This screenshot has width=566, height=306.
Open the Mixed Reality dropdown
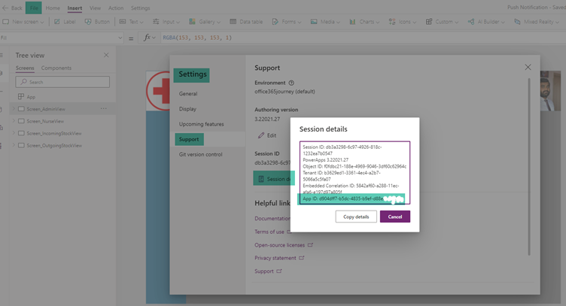click(537, 22)
